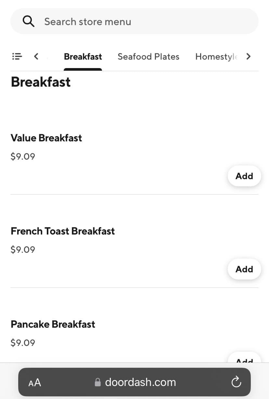269x399 pixels.
Task: Add French Toast Breakfast to cart
Action: click(x=244, y=269)
